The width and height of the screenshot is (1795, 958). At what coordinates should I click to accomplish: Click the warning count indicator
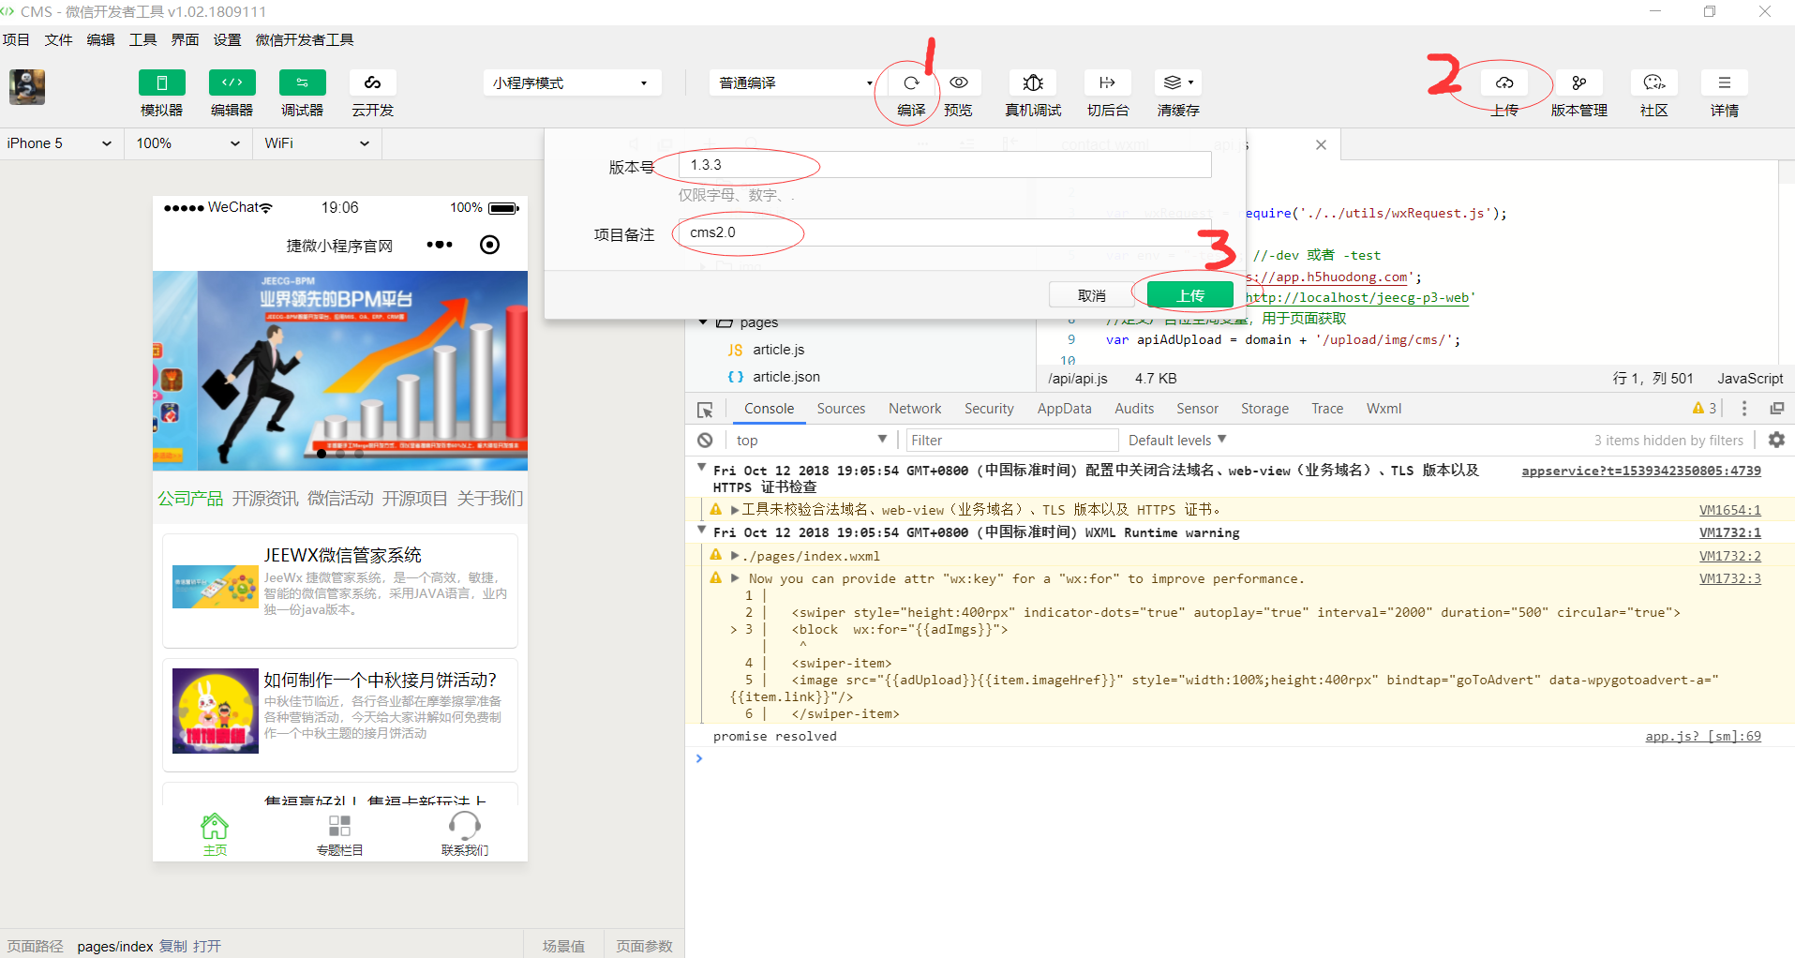1704,409
